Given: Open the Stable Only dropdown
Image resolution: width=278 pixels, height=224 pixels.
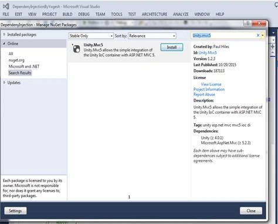Looking at the screenshot, I should [x=91, y=36].
